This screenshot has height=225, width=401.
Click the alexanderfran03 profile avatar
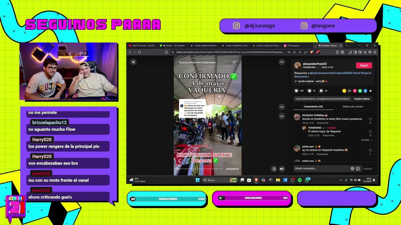coord(297,65)
